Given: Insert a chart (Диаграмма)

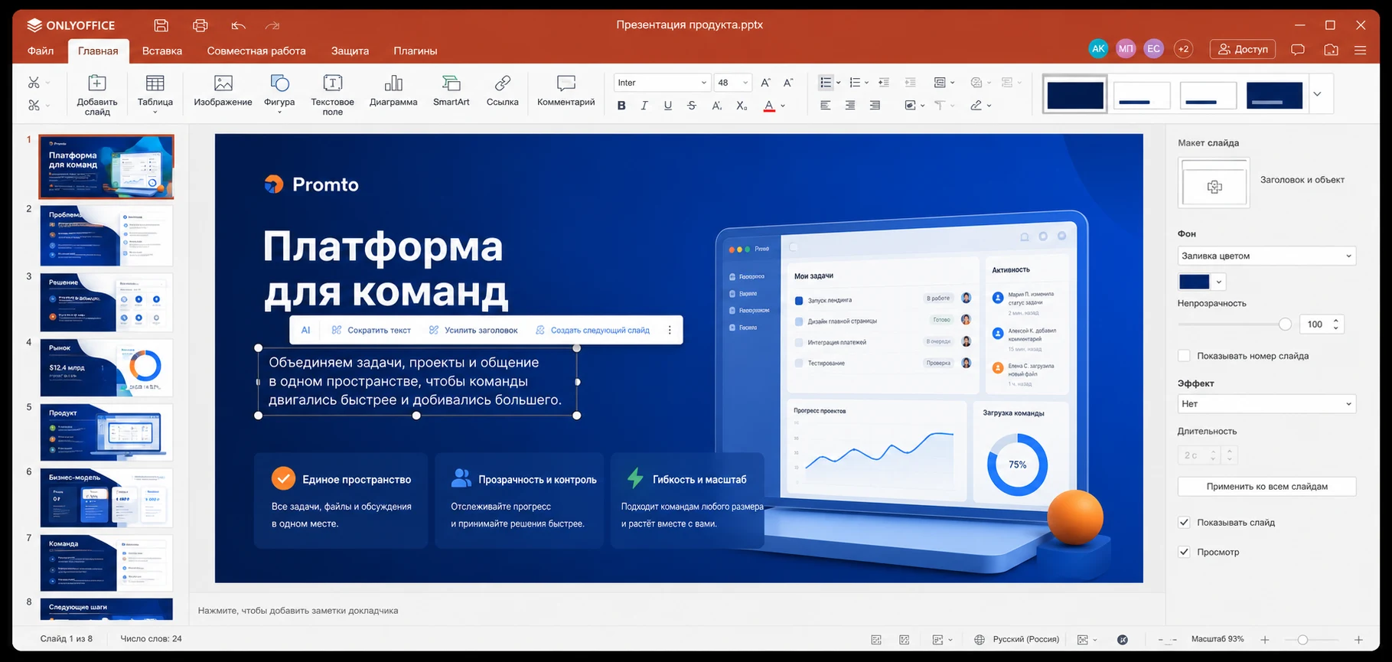Looking at the screenshot, I should point(393,90).
